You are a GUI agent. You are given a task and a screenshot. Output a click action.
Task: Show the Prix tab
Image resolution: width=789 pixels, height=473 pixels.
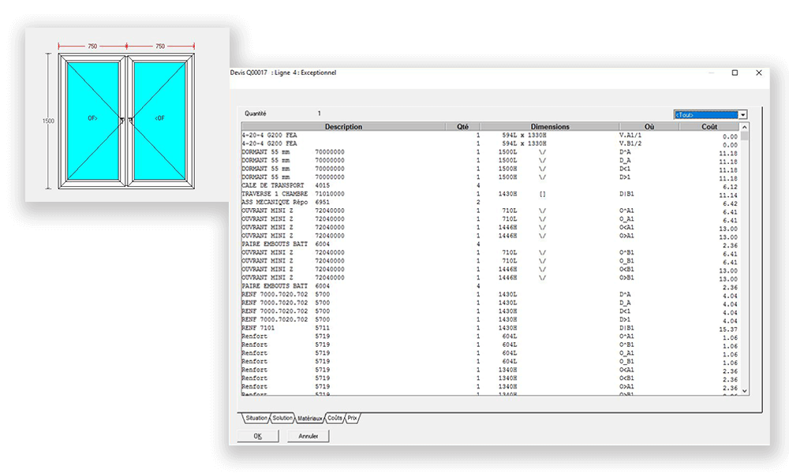pyautogui.click(x=353, y=418)
